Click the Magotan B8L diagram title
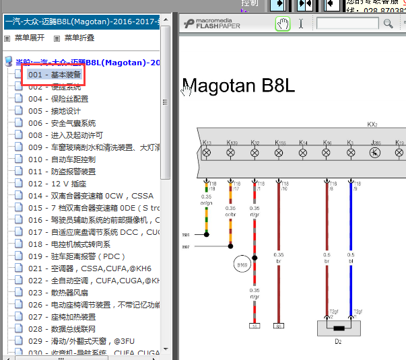Viewport: 406px width, 360px height. point(238,85)
